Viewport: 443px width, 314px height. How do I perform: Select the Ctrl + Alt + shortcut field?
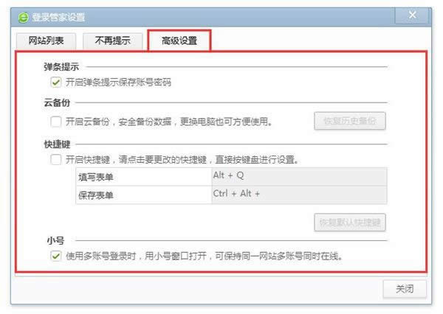[x=299, y=195]
